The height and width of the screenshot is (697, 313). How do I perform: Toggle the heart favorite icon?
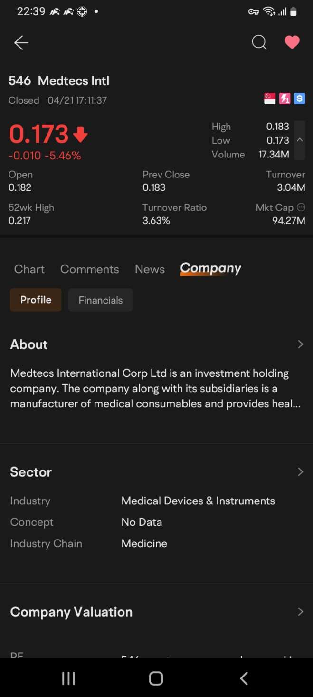pos(292,42)
